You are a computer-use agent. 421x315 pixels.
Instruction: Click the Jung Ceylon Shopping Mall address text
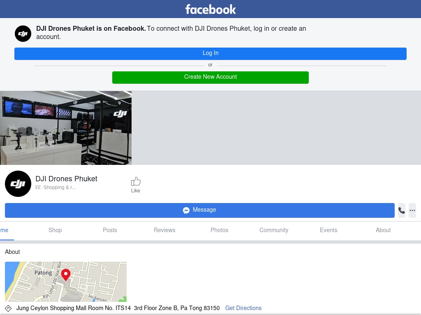click(118, 308)
